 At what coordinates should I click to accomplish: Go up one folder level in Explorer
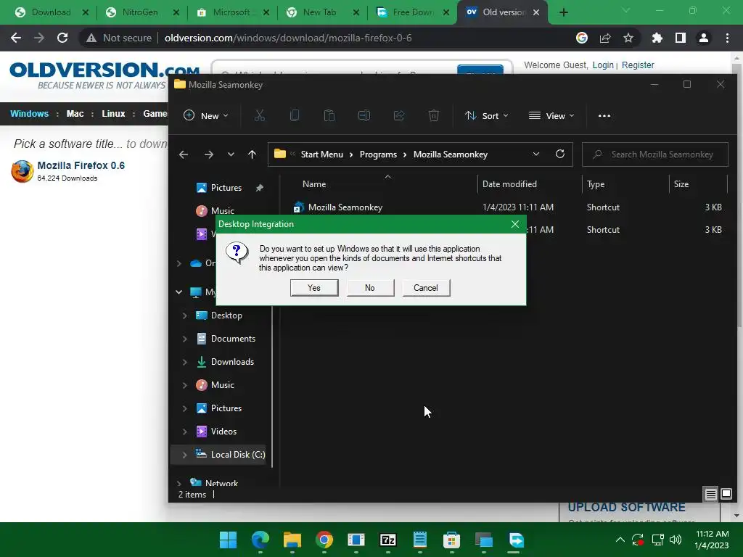click(252, 154)
